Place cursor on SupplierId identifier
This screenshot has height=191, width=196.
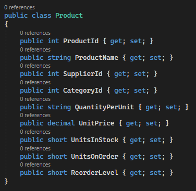click(x=83, y=74)
